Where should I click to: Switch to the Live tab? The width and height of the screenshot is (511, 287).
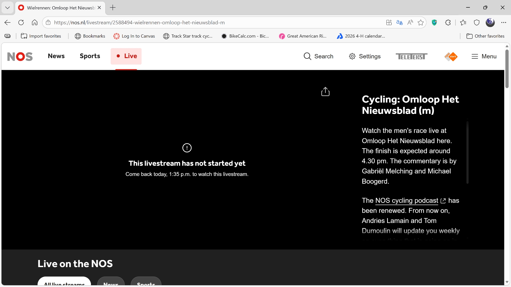(x=126, y=56)
